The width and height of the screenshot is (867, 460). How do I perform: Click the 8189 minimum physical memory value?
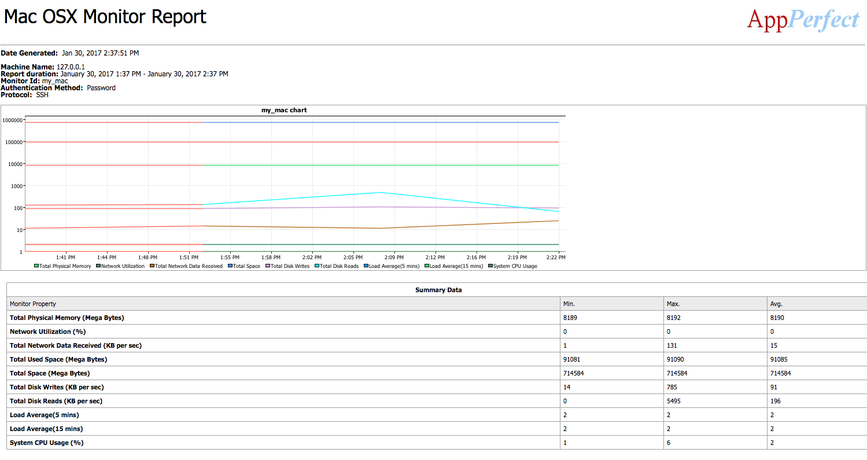point(570,318)
